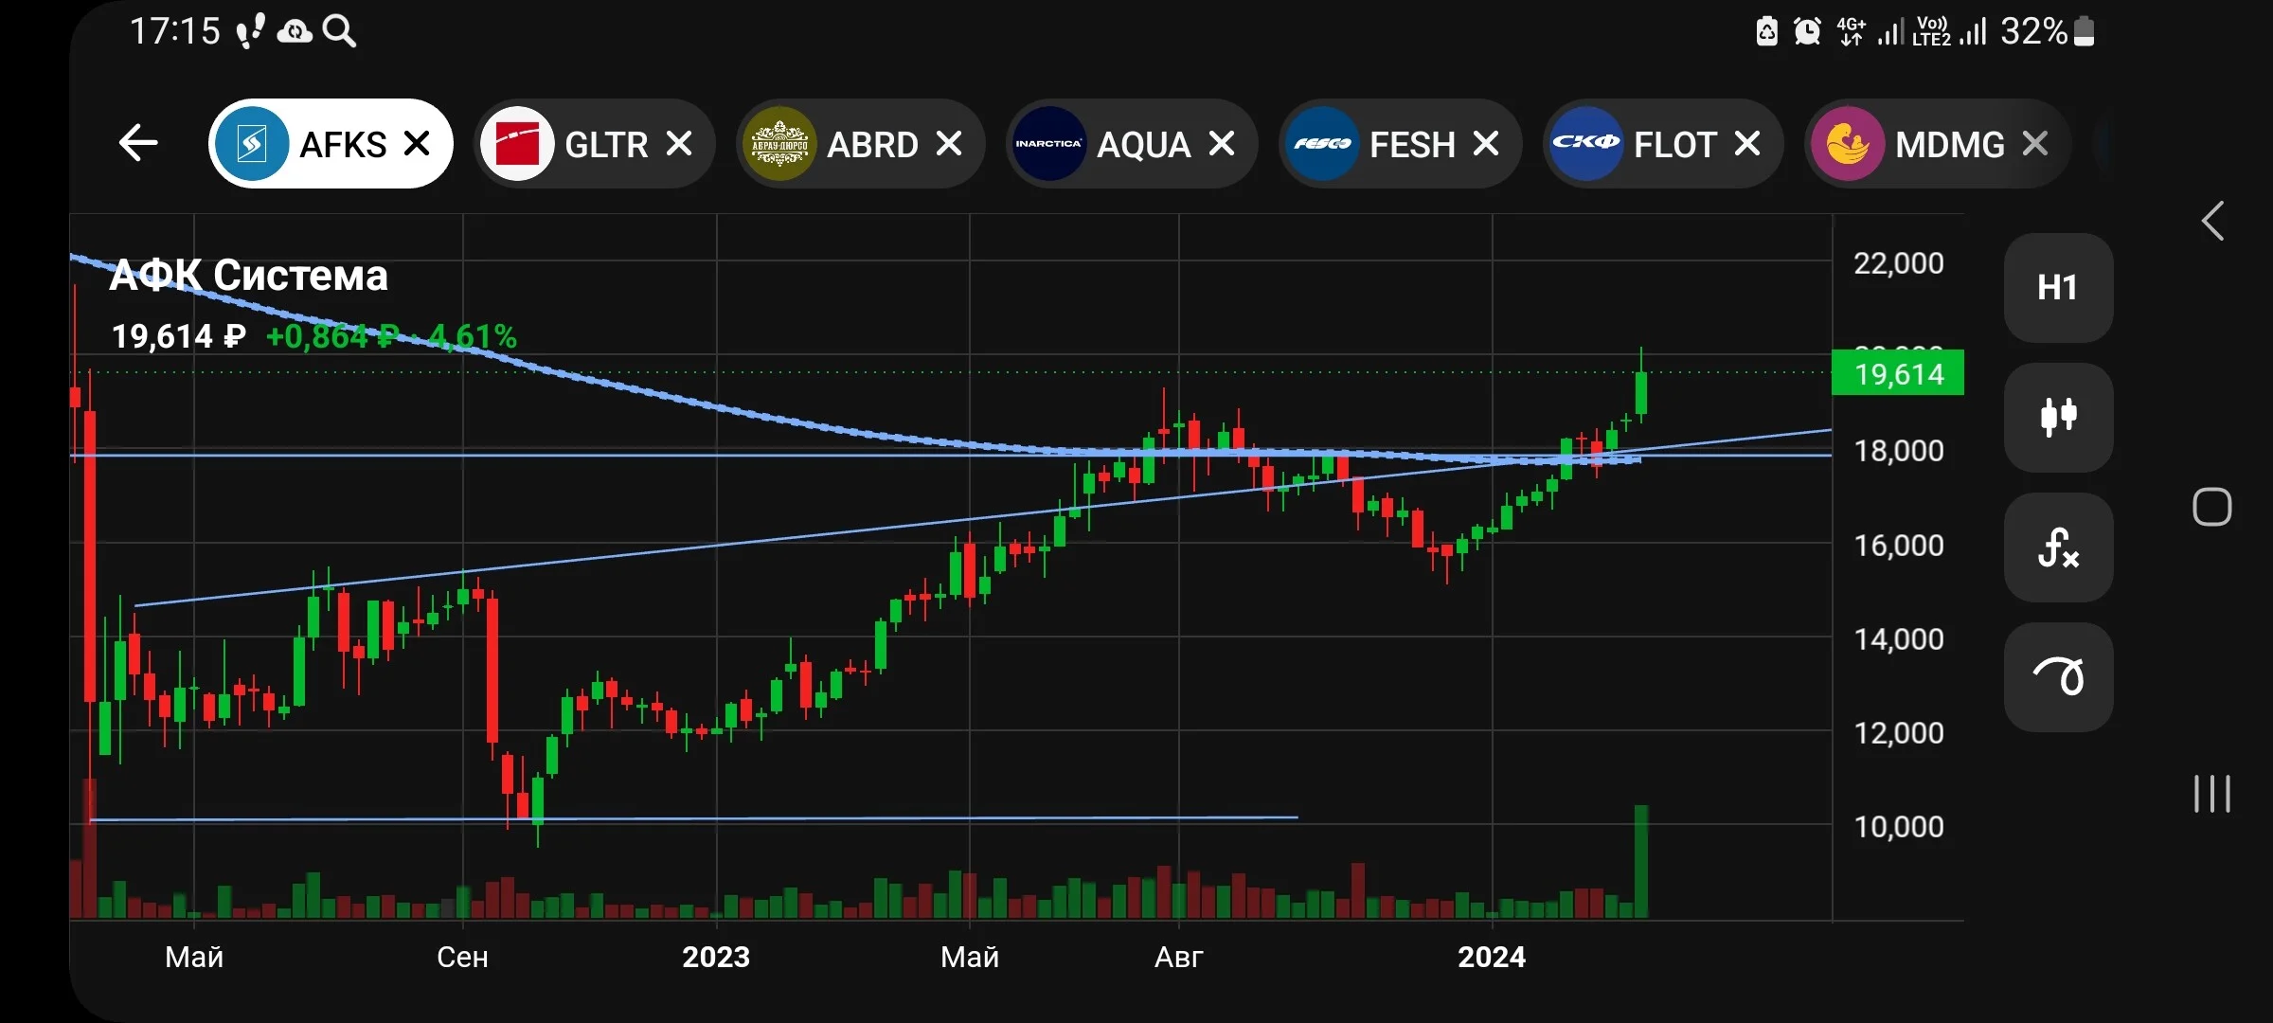Screen dimensions: 2273x1023
Task: Tap the 2024 date axis label
Action: 1492,958
